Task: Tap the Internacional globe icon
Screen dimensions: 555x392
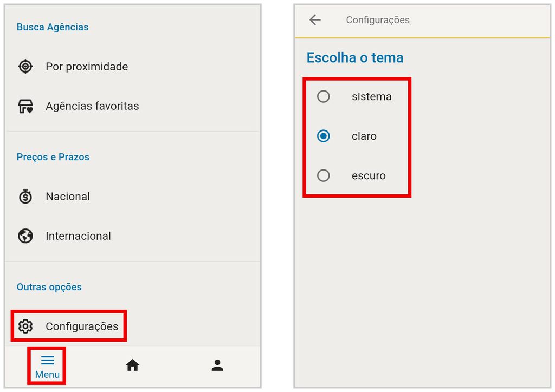Action: click(x=25, y=236)
